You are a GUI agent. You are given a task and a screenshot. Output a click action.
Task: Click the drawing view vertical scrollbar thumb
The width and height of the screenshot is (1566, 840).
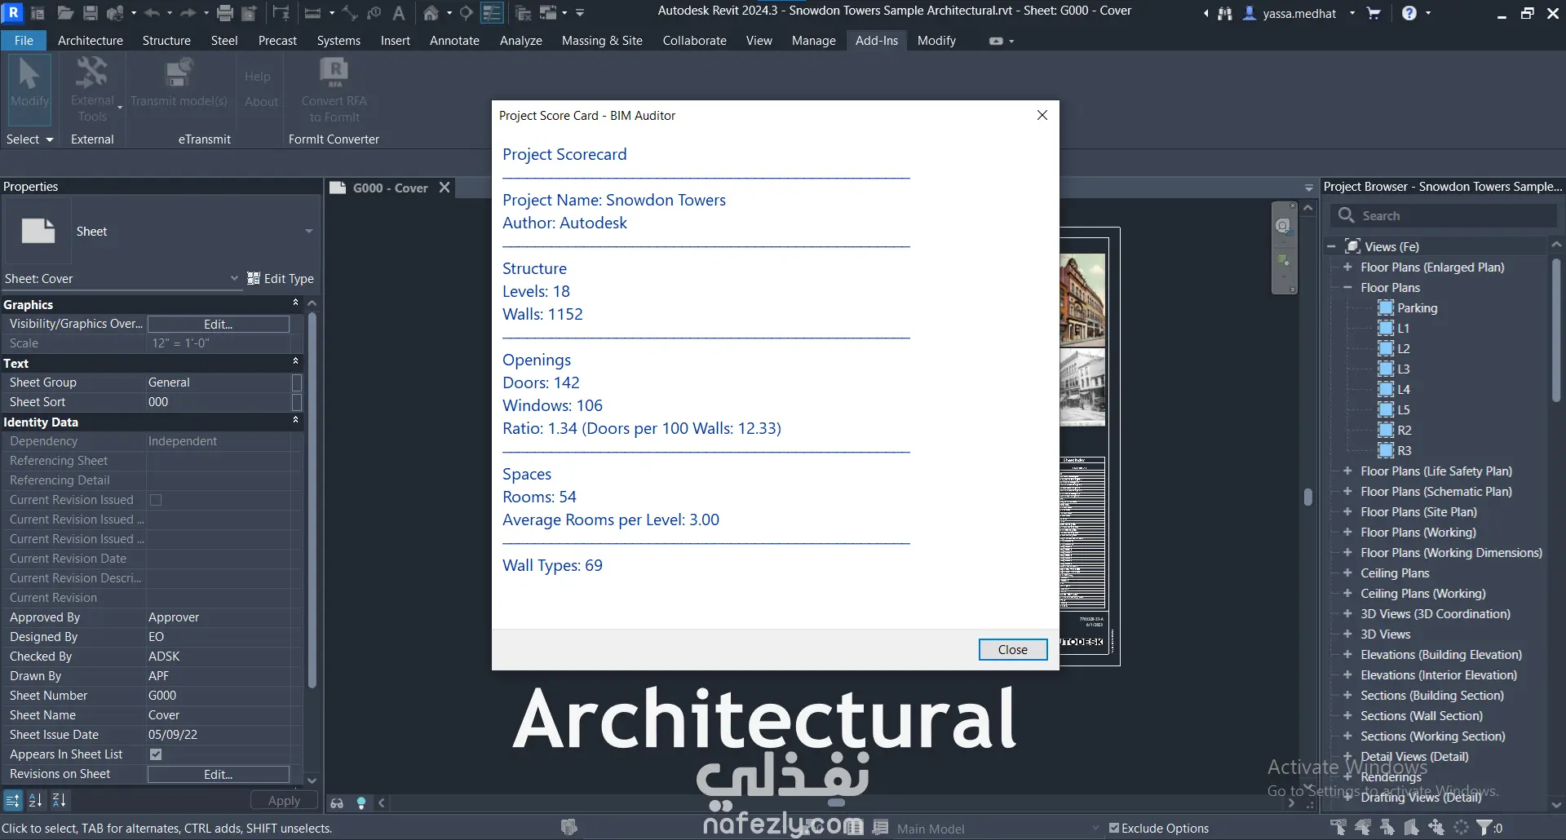click(1308, 497)
